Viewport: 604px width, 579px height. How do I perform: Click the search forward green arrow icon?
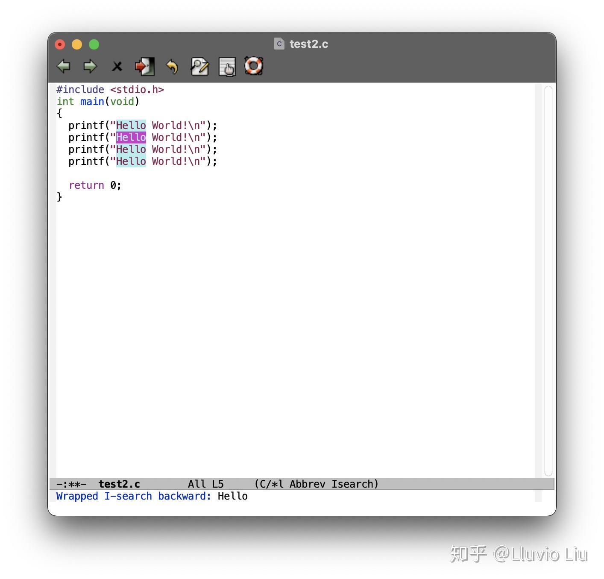pos(90,66)
